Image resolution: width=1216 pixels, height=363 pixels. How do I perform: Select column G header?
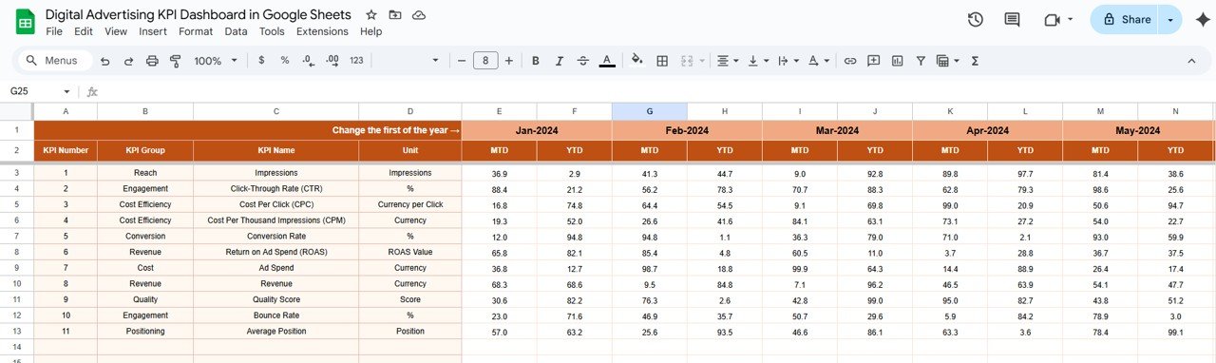point(649,111)
